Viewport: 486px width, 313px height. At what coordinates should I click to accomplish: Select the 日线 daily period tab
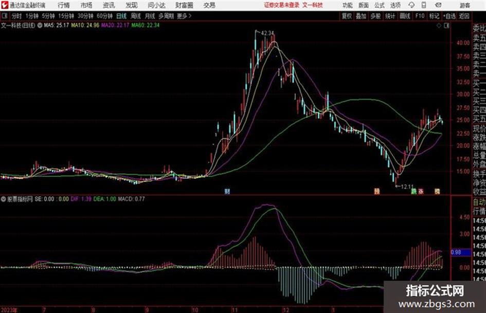tap(121, 16)
